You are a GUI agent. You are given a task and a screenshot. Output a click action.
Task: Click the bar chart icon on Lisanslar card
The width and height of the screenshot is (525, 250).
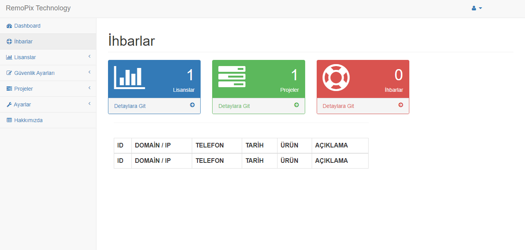tap(130, 77)
